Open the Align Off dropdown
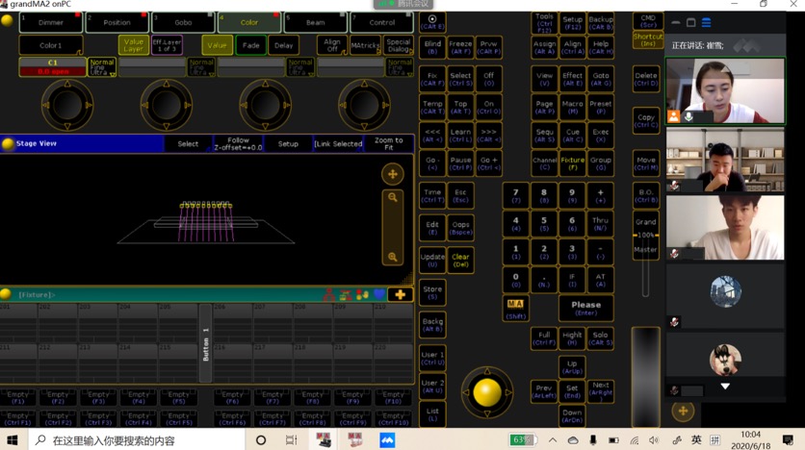The height and width of the screenshot is (450, 805). pyautogui.click(x=331, y=45)
